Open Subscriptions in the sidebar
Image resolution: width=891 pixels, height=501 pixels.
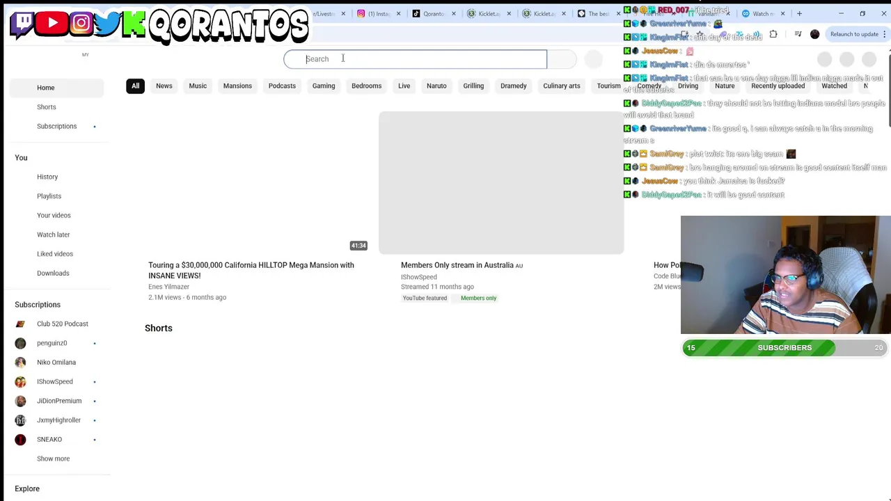(x=57, y=126)
